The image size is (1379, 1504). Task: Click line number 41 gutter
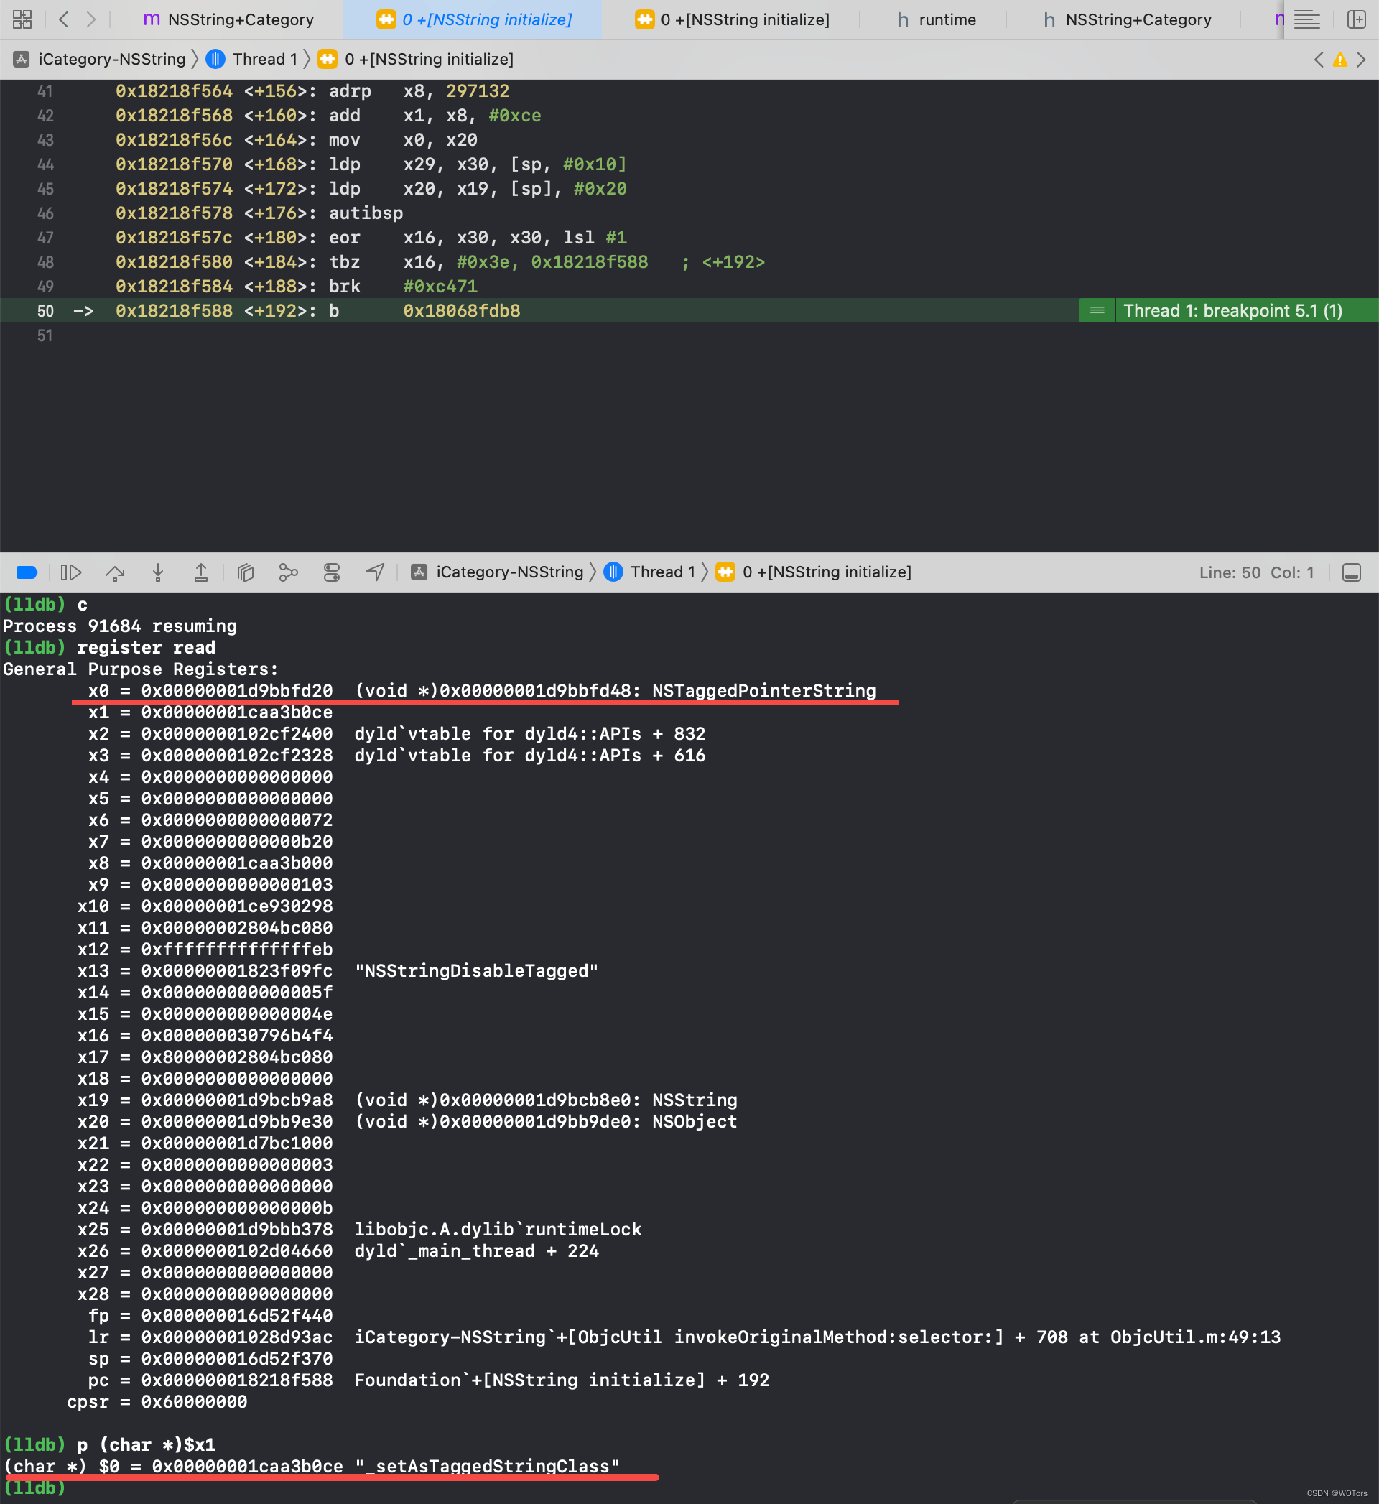pyautogui.click(x=45, y=91)
